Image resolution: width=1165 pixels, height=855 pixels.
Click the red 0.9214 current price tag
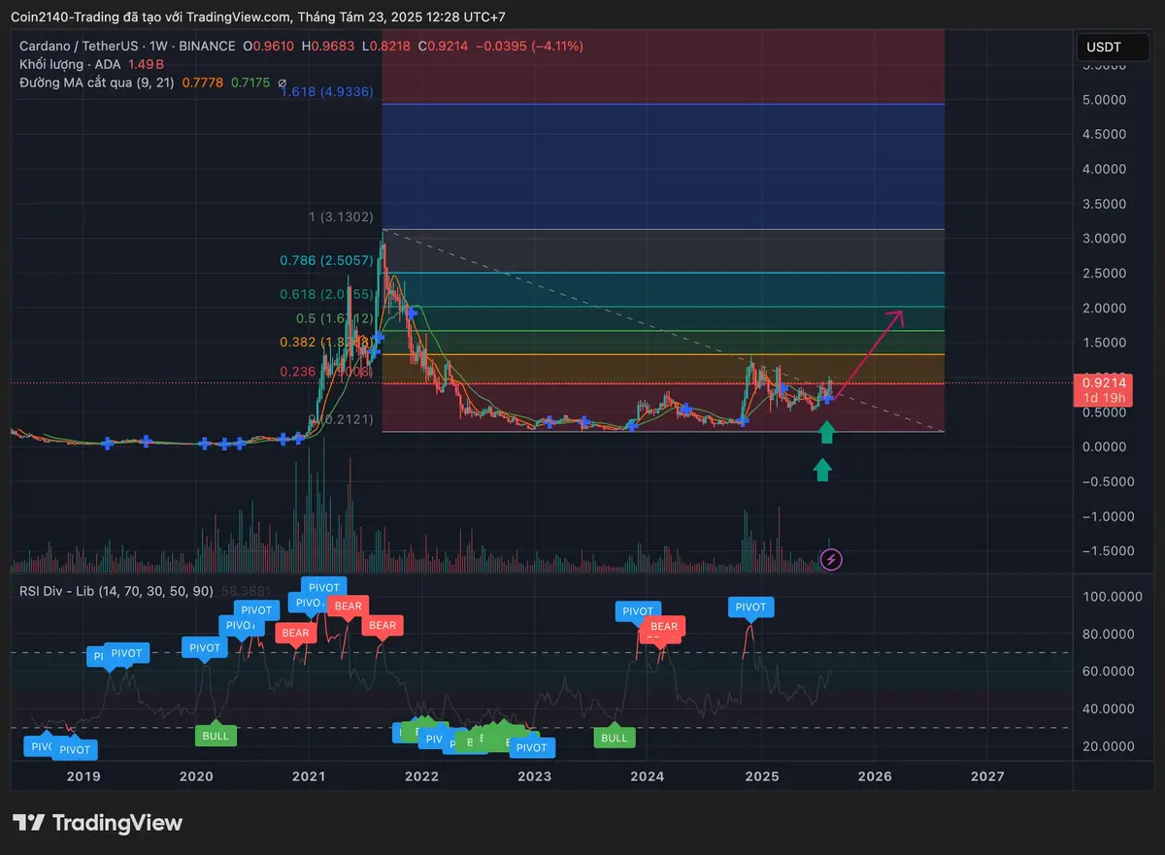click(x=1104, y=382)
